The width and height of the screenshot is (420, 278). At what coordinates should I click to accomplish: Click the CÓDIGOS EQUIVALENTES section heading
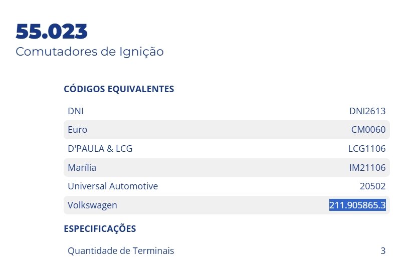119,89
